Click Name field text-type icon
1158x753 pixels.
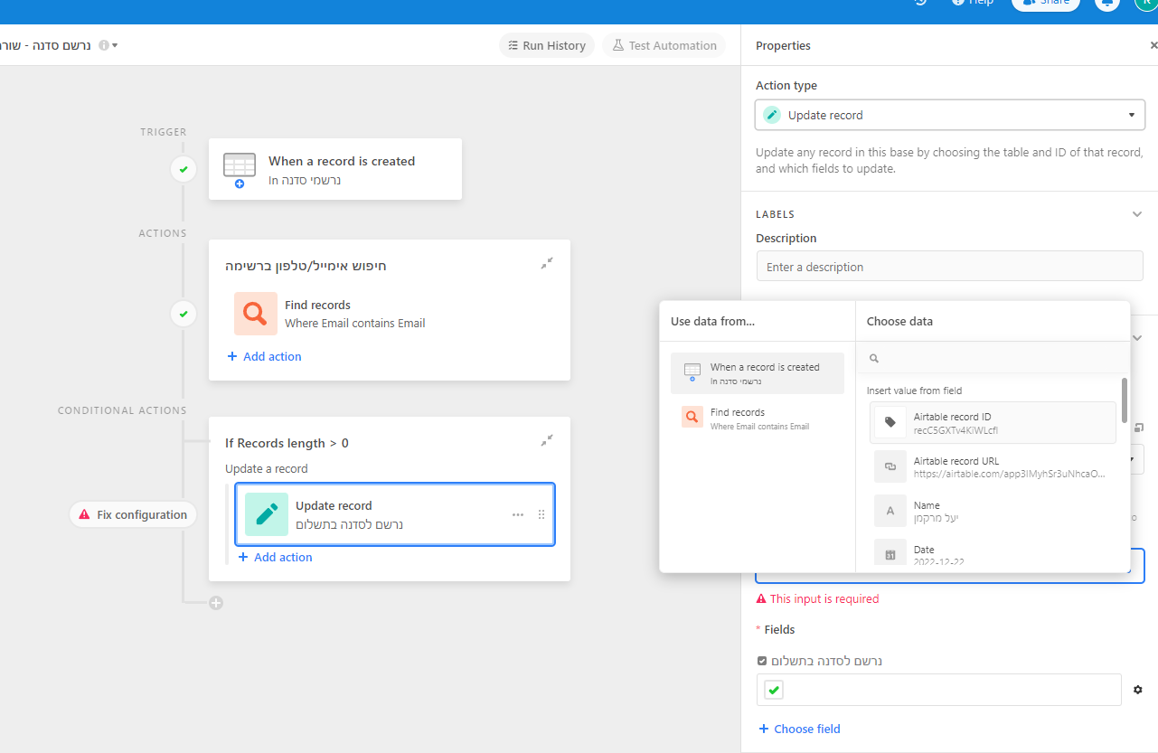coord(890,511)
